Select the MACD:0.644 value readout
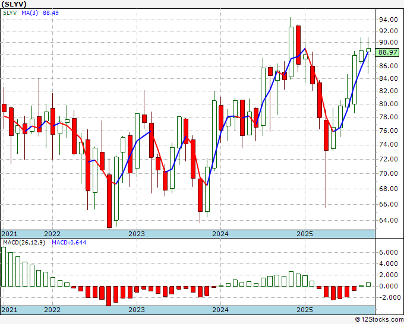 coord(69,243)
